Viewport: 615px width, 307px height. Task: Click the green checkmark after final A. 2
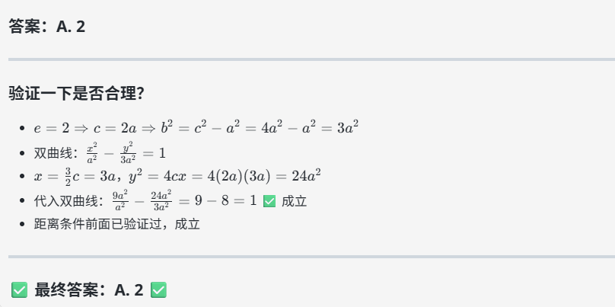[x=158, y=290]
